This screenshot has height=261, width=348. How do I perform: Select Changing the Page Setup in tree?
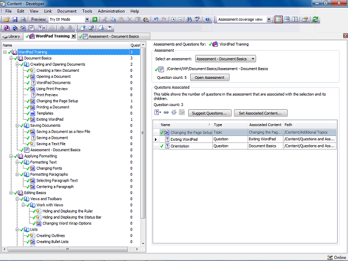tap(57, 101)
